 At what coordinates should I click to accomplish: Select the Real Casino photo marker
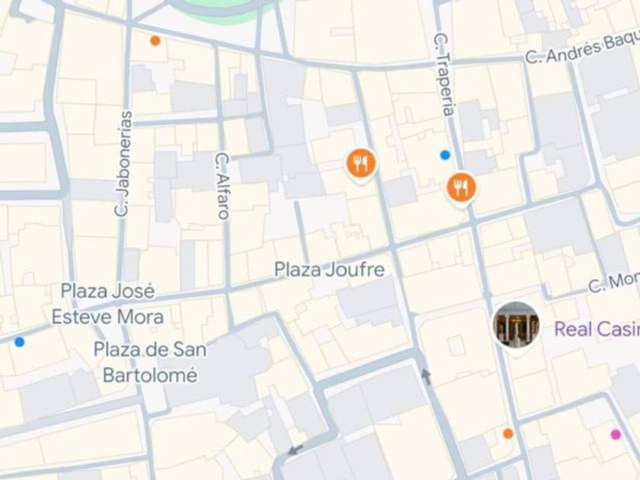(x=517, y=325)
